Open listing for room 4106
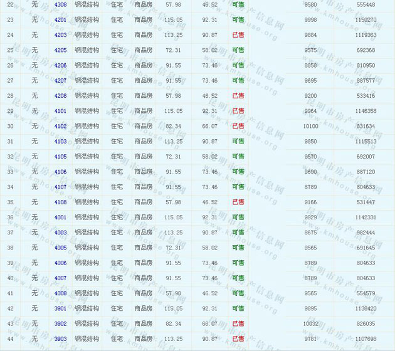This screenshot has width=395, height=351. 60,172
